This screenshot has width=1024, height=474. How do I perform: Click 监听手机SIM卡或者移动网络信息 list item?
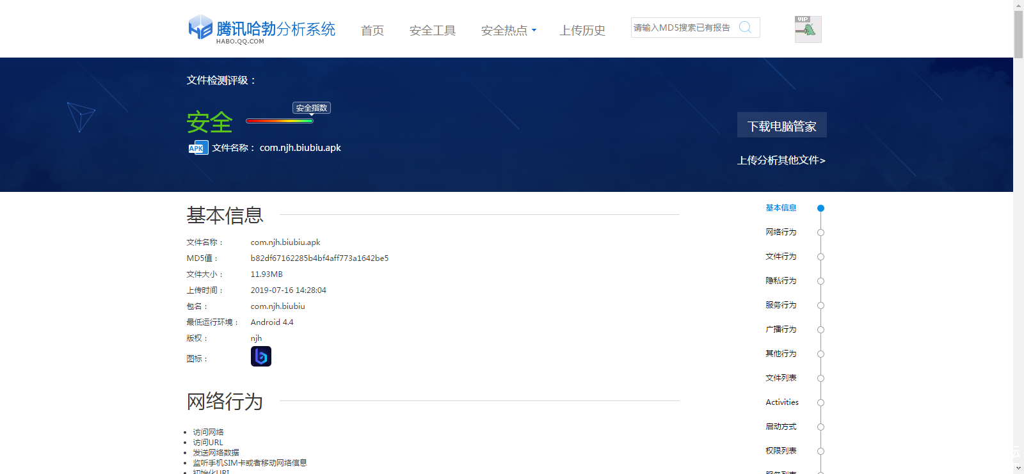[x=250, y=463]
